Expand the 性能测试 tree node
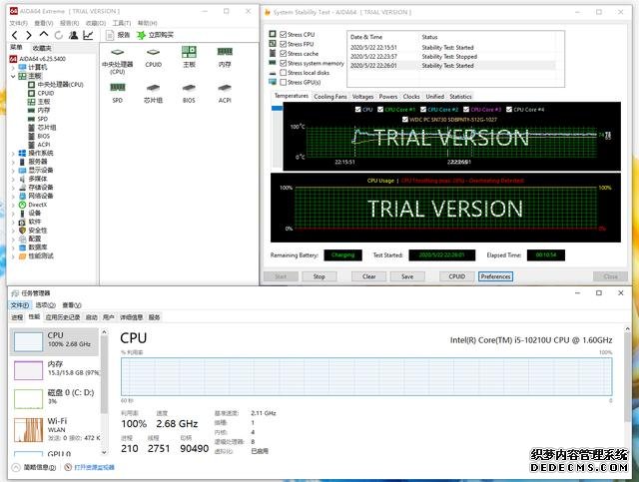 click(13, 256)
